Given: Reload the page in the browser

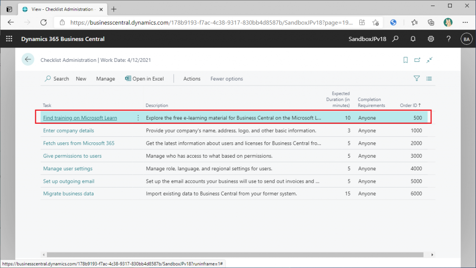Looking at the screenshot, I should [44, 22].
